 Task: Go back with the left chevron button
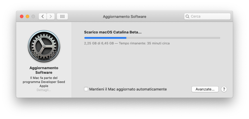pos(42,16)
